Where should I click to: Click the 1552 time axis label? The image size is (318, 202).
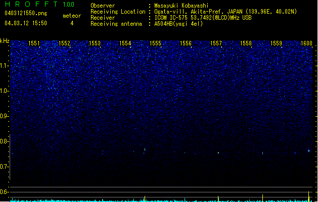click(64, 43)
